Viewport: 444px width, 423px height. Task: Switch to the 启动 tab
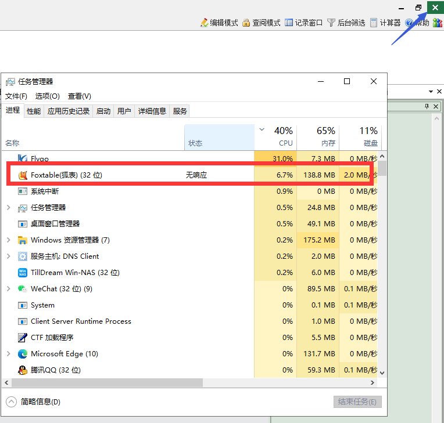click(x=103, y=111)
